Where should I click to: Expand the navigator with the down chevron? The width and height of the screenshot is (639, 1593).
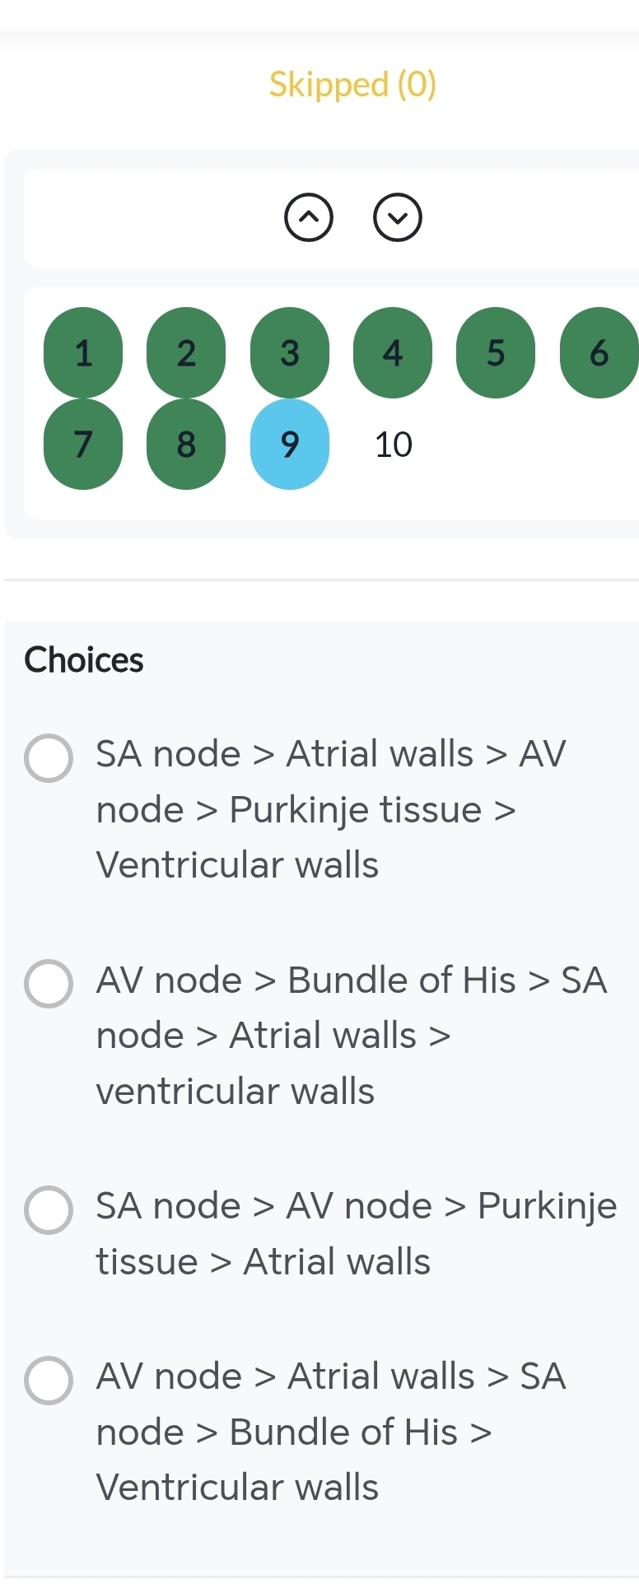[398, 217]
